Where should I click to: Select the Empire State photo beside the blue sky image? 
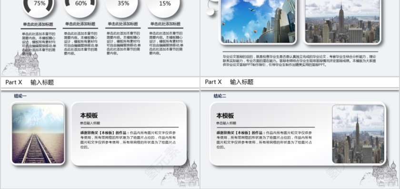pyautogui.click(x=342, y=21)
